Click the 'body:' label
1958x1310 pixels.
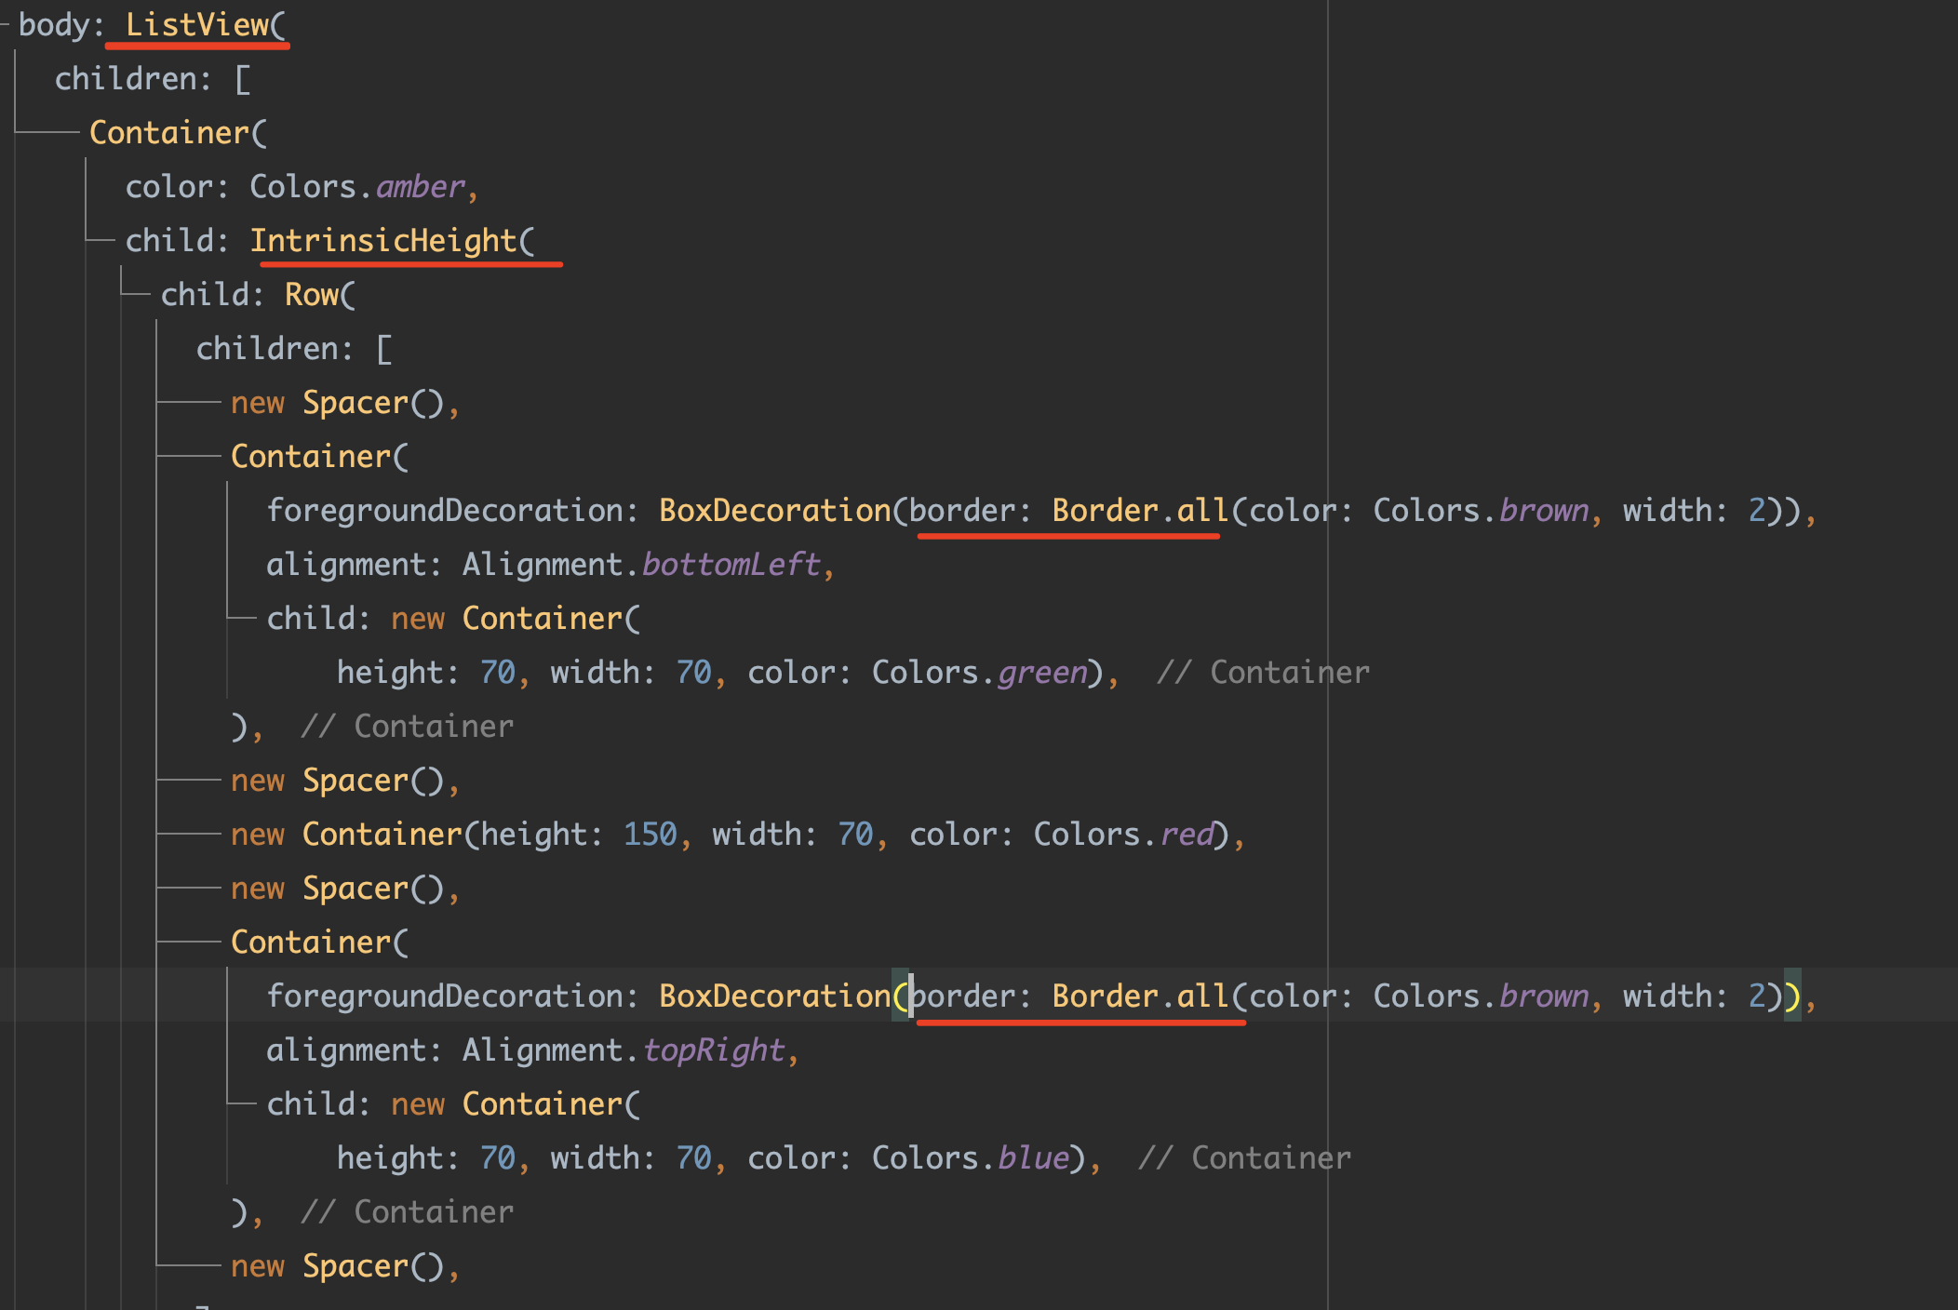pos(61,25)
